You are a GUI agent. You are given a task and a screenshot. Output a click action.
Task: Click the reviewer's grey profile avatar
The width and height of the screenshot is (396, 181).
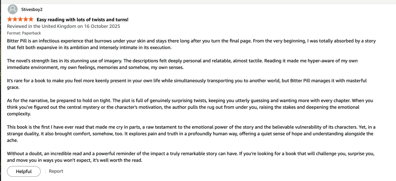[x=13, y=9]
